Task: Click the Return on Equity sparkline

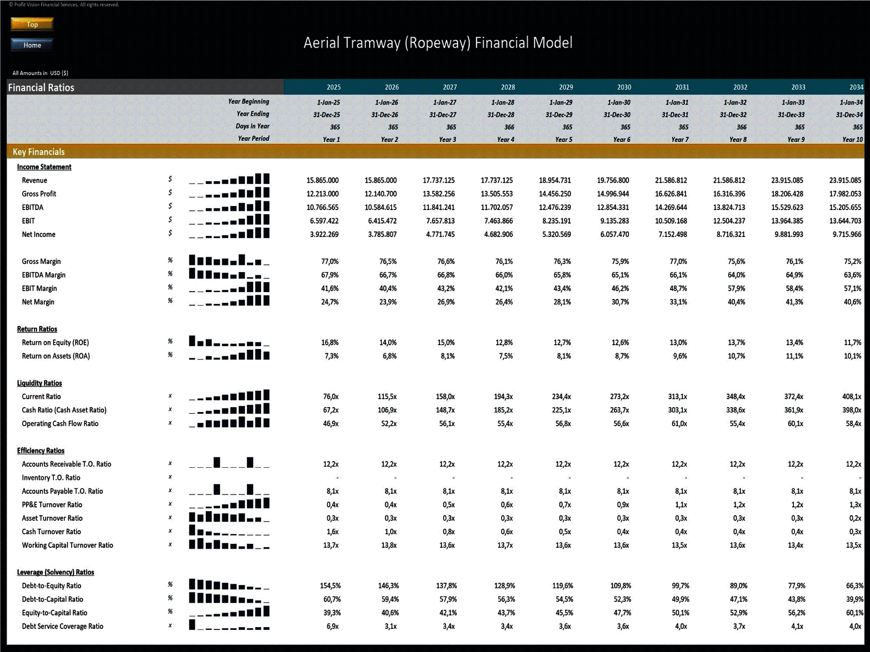Action: (229, 341)
